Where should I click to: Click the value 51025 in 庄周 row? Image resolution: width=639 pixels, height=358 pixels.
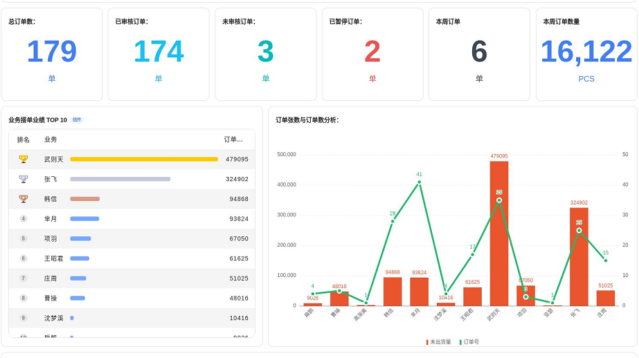[x=239, y=279]
